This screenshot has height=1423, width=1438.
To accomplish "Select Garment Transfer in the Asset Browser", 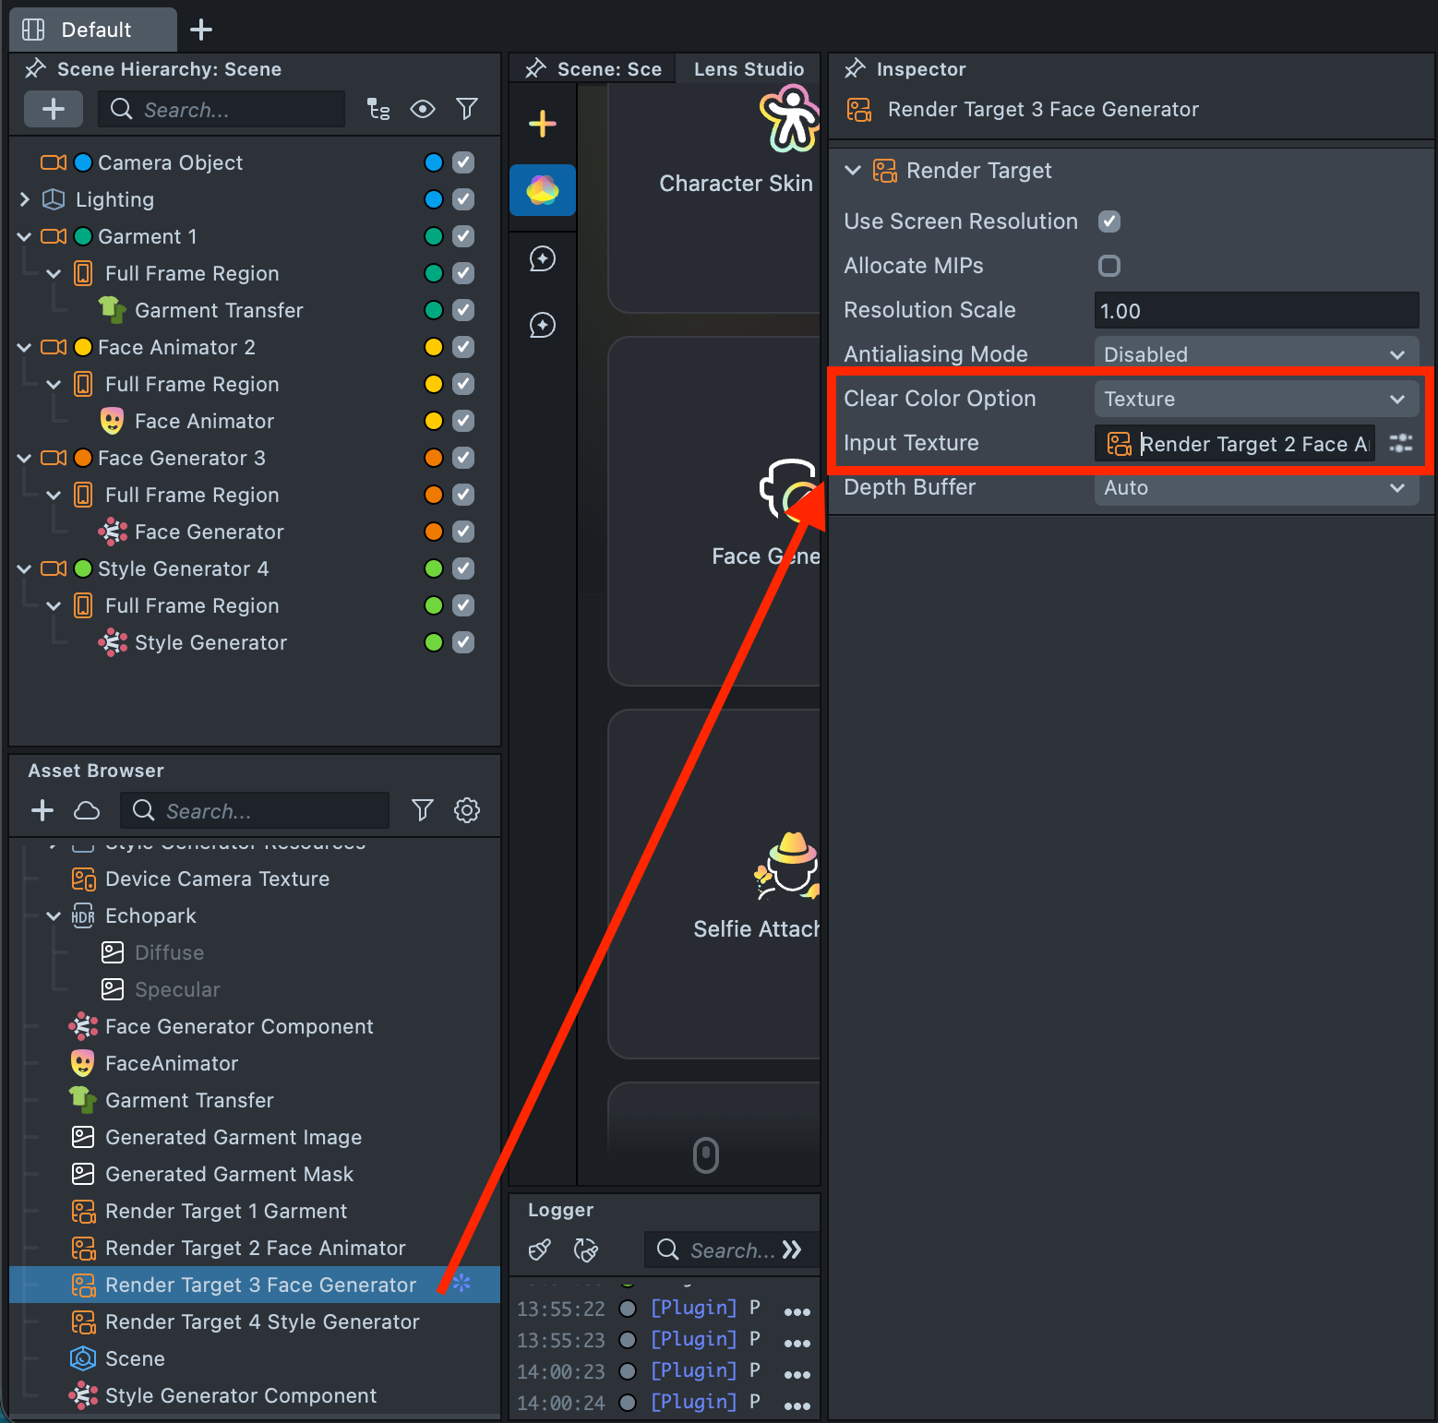I will tap(189, 1100).
